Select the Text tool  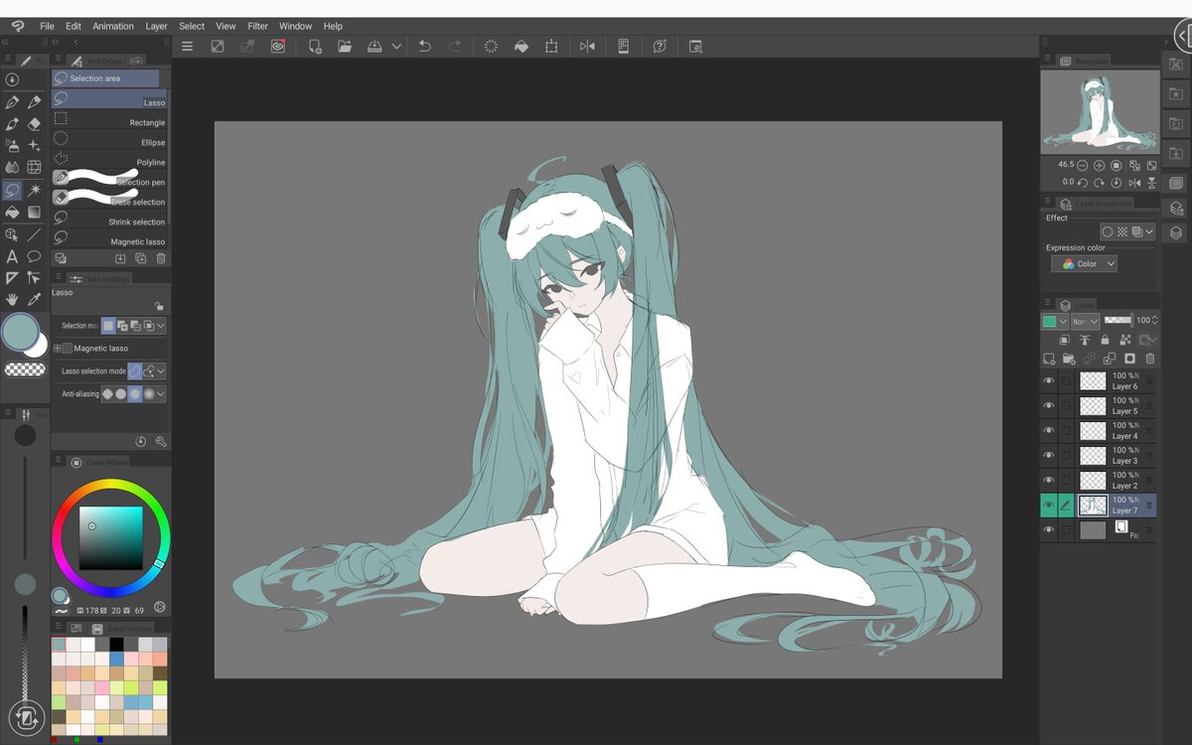pos(13,255)
